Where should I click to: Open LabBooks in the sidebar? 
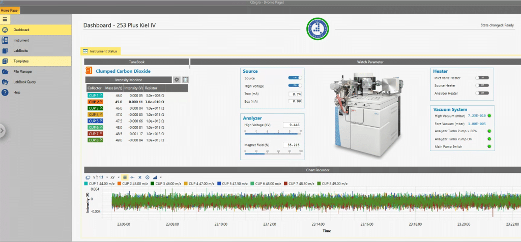(x=36, y=51)
